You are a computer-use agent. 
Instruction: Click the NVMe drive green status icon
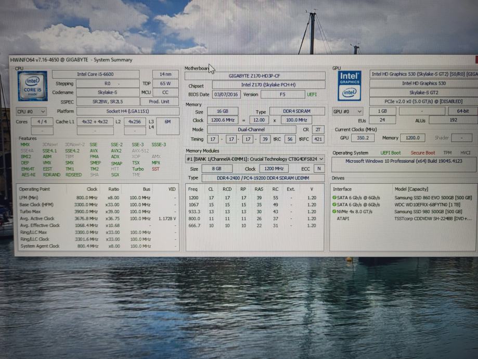point(334,212)
